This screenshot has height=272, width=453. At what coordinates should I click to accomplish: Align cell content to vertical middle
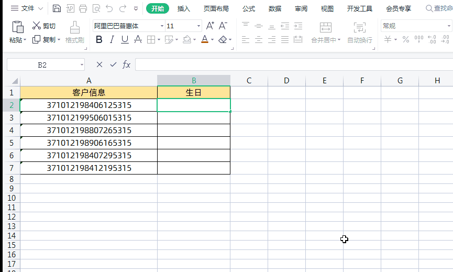click(x=259, y=26)
